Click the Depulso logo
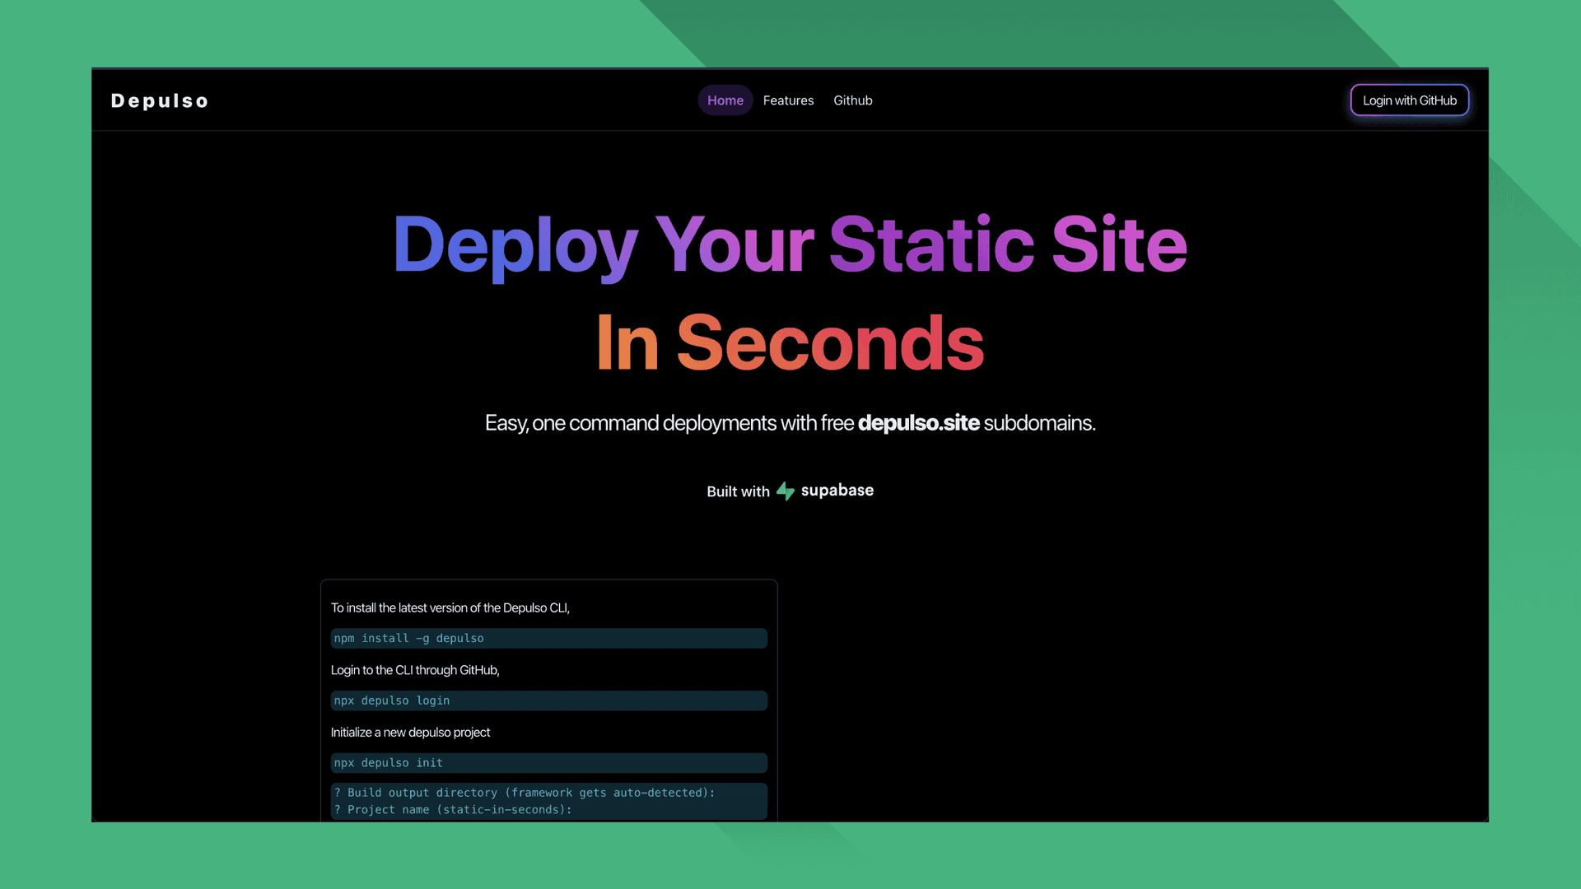Viewport: 1581px width, 889px height. 159,100
